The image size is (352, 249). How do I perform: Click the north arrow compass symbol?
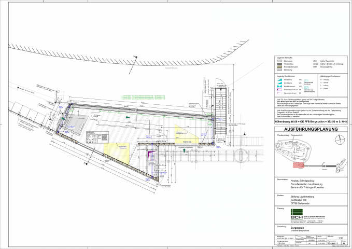click(340, 139)
